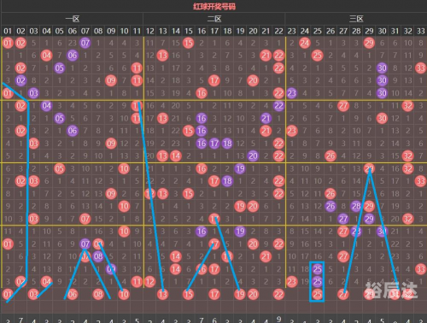Click the 裕辰达 watermark text

click(391, 290)
